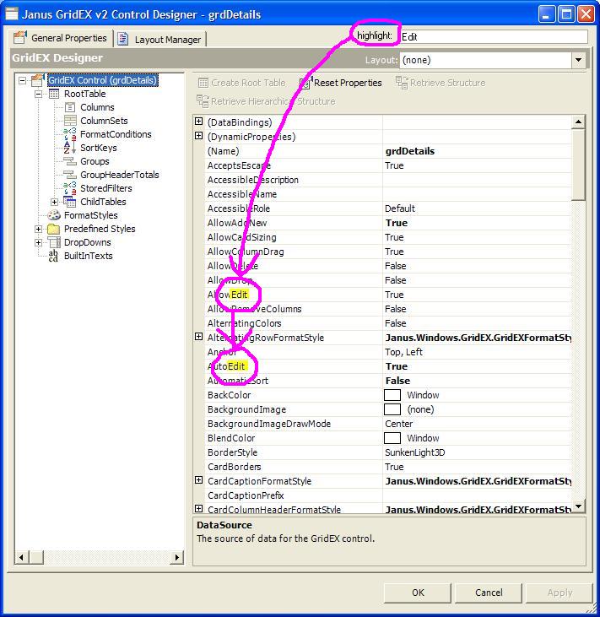Select the AllowColumnDrag property row
Viewport: 600px width, 617px height.
pos(388,252)
